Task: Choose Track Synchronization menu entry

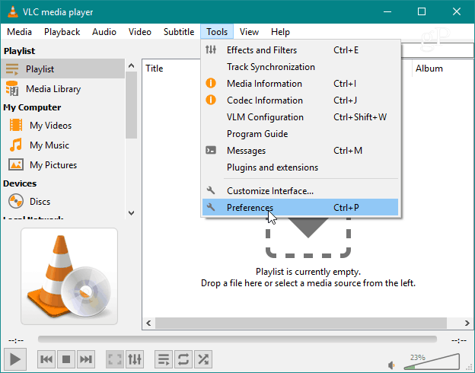Action: click(300, 67)
